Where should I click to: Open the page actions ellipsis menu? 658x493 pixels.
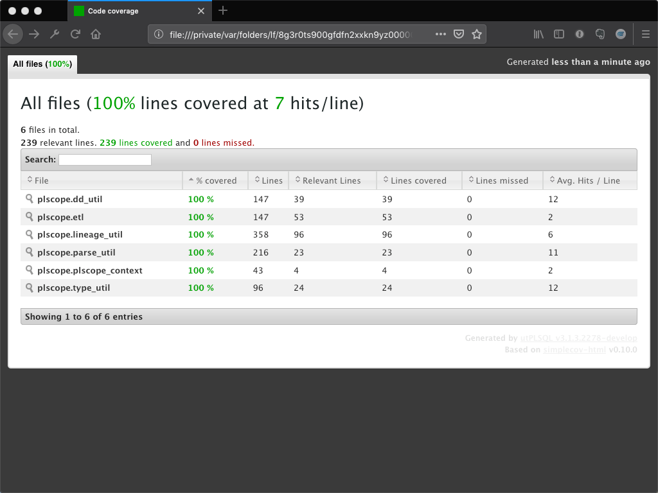[x=440, y=34]
